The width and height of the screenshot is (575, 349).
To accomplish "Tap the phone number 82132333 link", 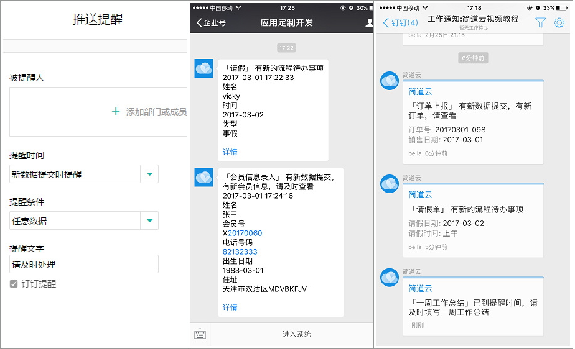I will point(240,252).
